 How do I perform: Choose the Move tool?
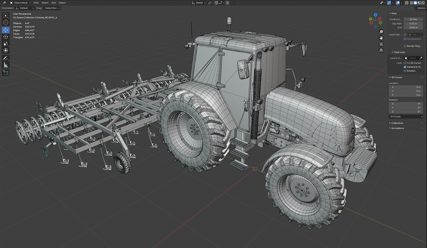pos(6,30)
